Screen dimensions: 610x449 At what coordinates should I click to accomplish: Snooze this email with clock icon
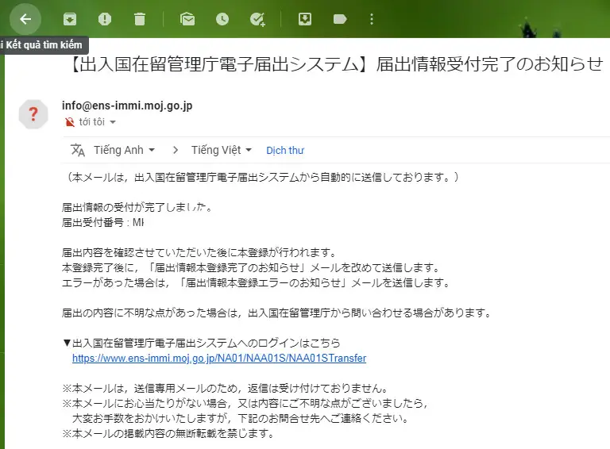point(222,19)
